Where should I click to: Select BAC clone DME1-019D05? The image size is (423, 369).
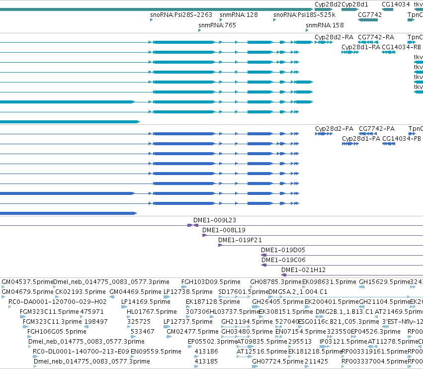[x=283, y=250]
